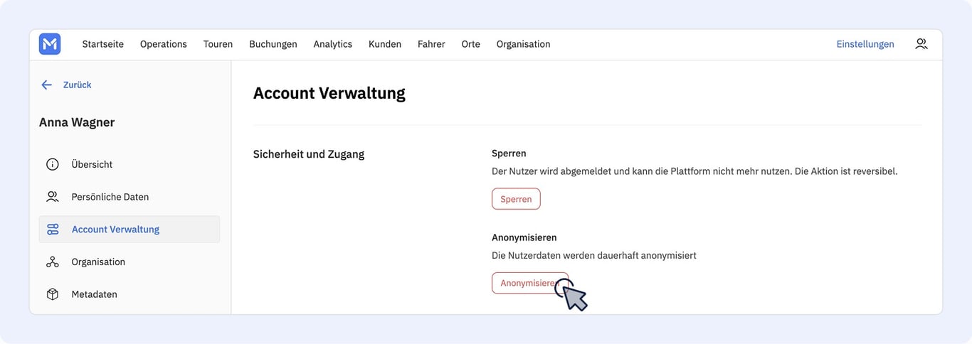Image resolution: width=972 pixels, height=344 pixels.
Task: Select Account Verwaltung sidebar entry
Action: [130, 230]
